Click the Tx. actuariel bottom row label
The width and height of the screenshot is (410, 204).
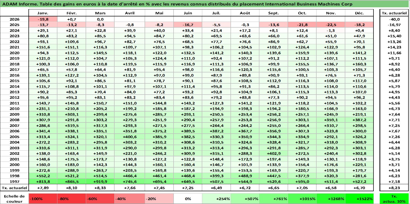click(14, 188)
